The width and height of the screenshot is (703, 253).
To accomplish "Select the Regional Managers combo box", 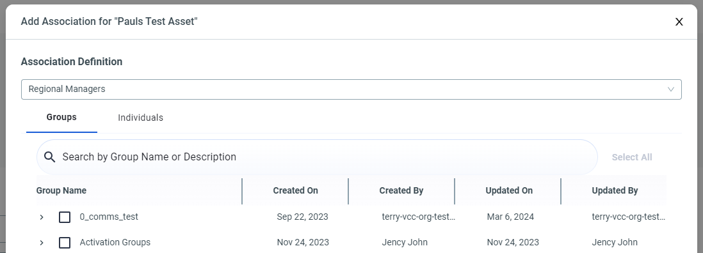I will click(351, 89).
